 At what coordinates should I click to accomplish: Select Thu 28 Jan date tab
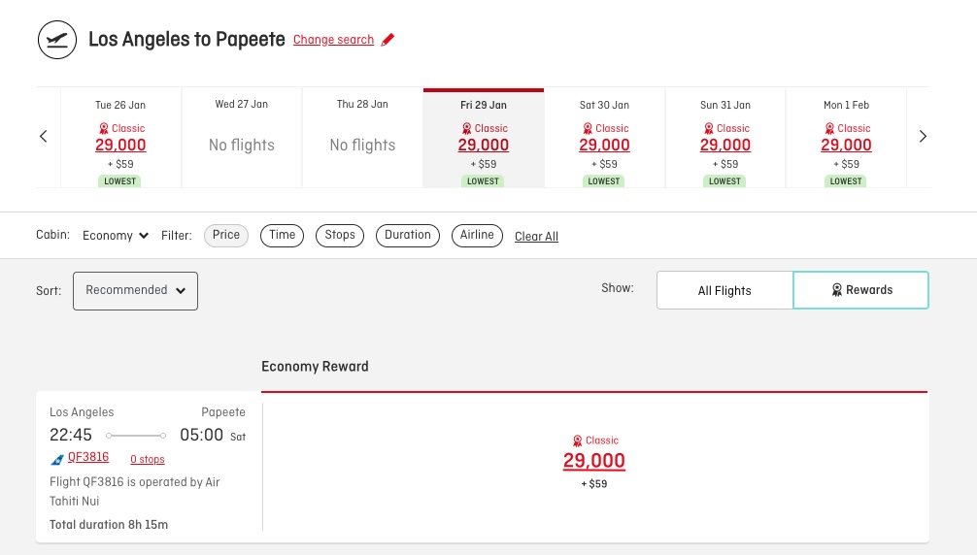coord(362,138)
